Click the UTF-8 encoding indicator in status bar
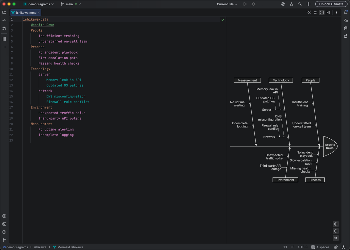 pos(303,247)
